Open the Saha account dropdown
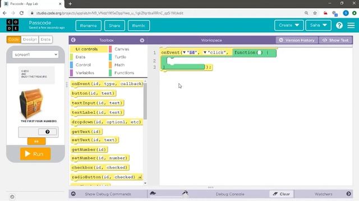The height and width of the screenshot is (201, 359). pos(318,25)
